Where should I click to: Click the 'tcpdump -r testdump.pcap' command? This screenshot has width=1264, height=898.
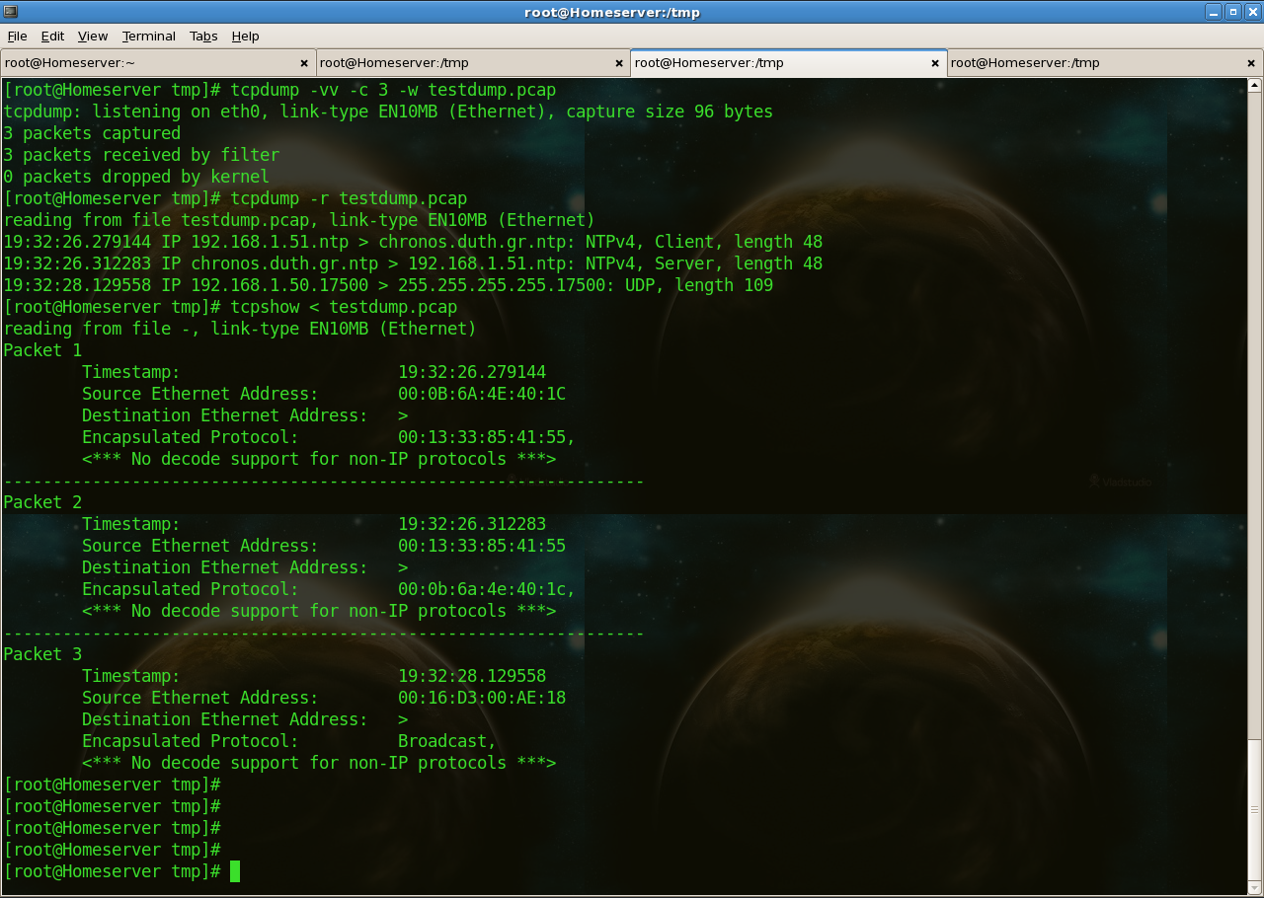click(349, 198)
